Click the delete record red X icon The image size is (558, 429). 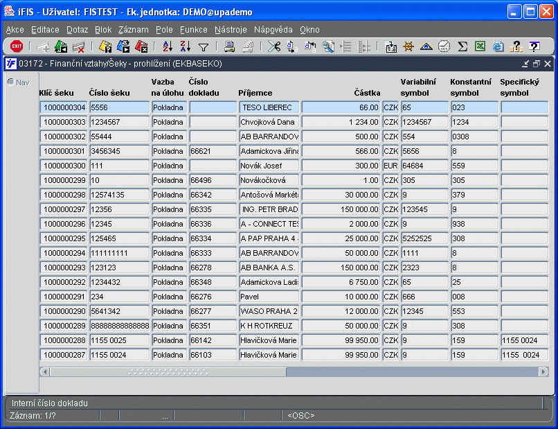pos(78,46)
